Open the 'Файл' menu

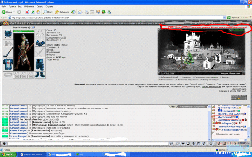4,6
